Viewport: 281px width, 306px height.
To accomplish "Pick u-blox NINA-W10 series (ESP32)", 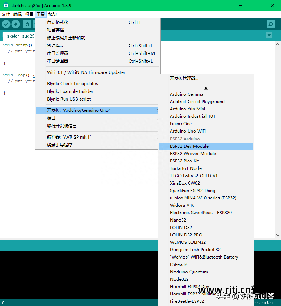I will tap(206, 198).
